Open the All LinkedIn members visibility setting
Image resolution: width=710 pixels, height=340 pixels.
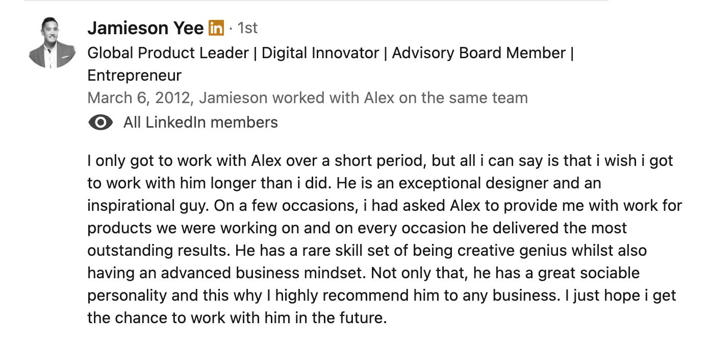click(x=200, y=123)
